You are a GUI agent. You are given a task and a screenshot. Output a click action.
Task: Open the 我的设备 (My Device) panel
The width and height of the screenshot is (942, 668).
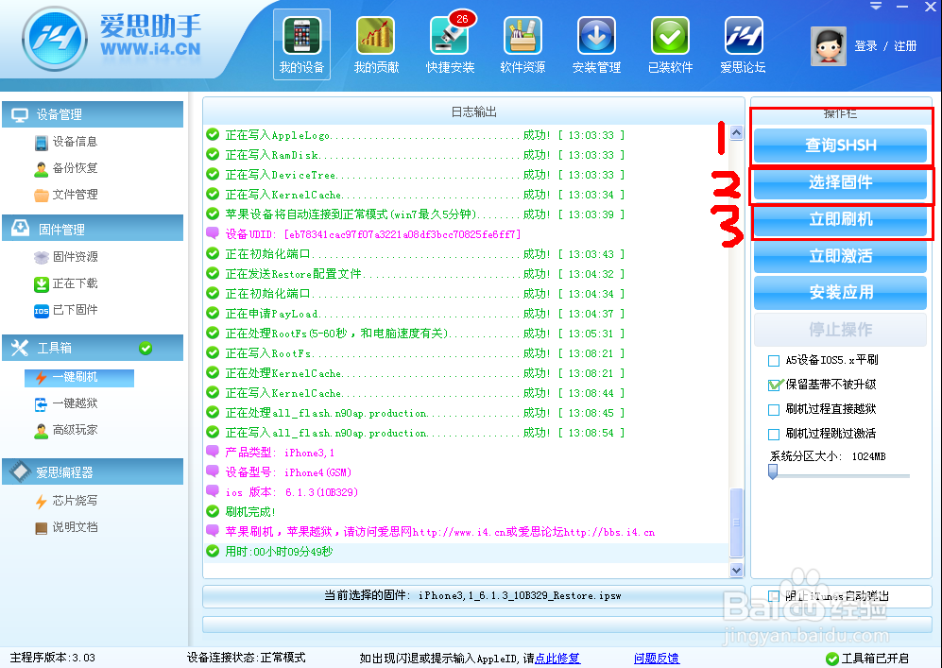click(301, 43)
